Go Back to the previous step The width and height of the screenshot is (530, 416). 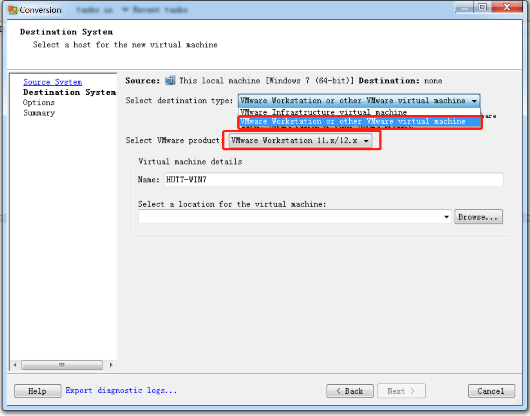pyautogui.click(x=350, y=391)
